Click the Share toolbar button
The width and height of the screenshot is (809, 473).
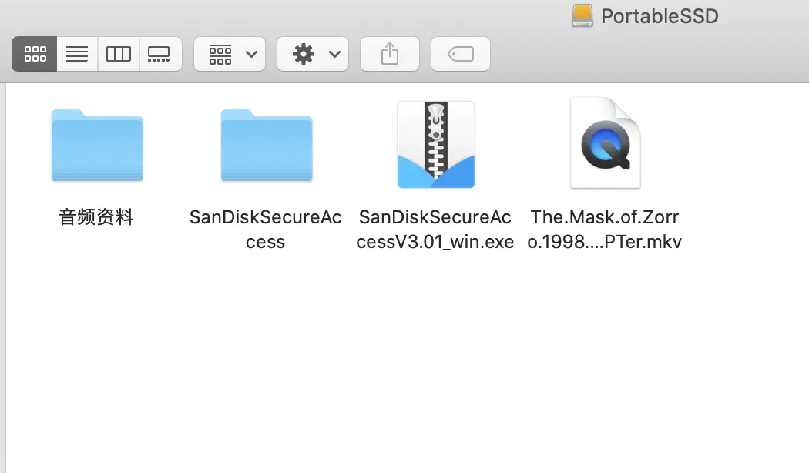coord(390,54)
